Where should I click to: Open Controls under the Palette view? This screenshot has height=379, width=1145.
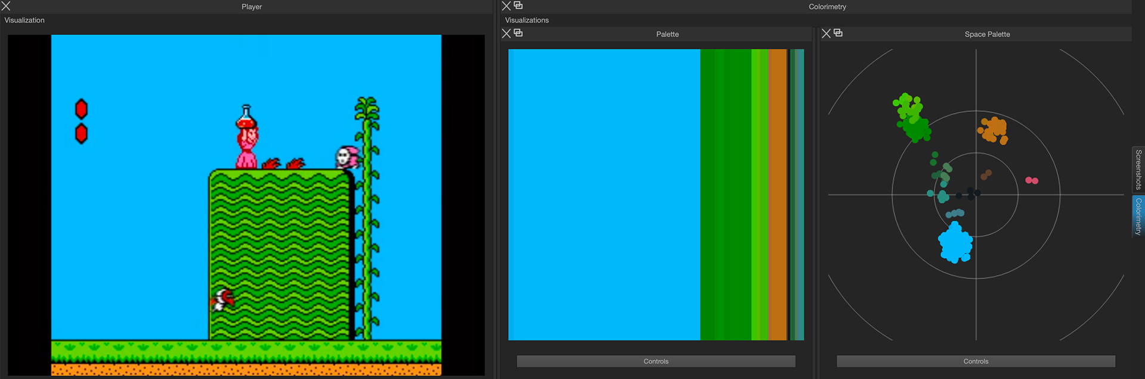click(656, 361)
